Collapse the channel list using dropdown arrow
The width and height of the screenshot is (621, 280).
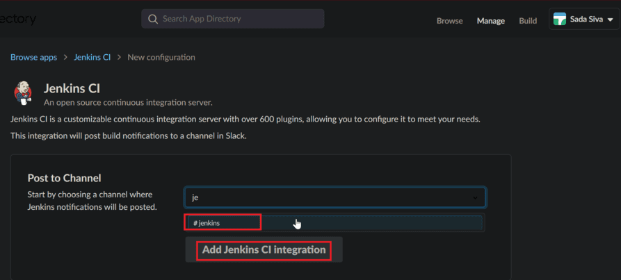coord(476,199)
